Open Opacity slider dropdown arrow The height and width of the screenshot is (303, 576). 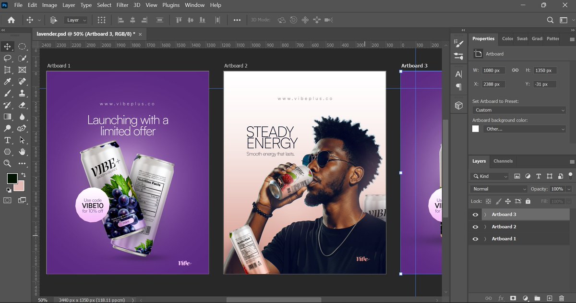point(569,189)
